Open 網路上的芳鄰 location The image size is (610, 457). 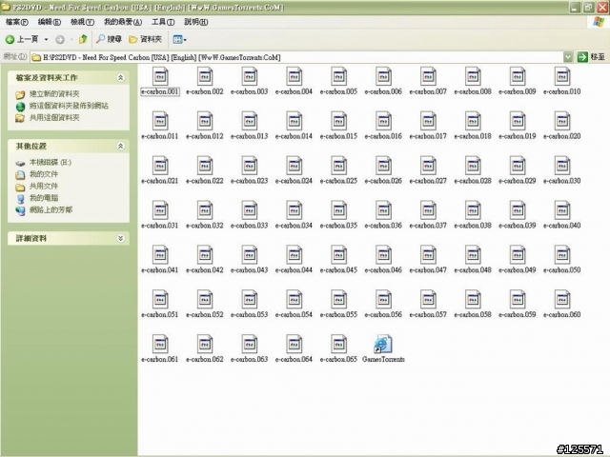pyautogui.click(x=51, y=209)
